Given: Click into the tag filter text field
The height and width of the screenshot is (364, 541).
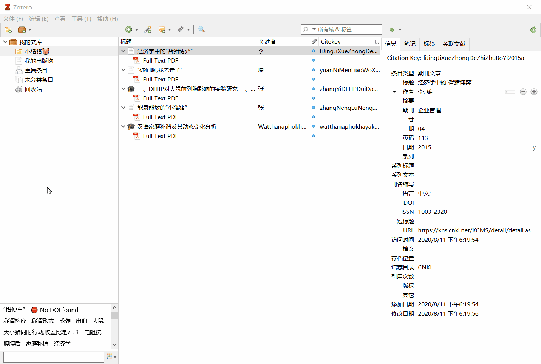Looking at the screenshot, I should (x=54, y=357).
